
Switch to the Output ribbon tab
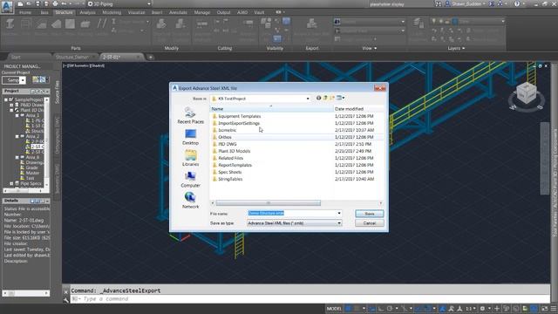(223, 12)
